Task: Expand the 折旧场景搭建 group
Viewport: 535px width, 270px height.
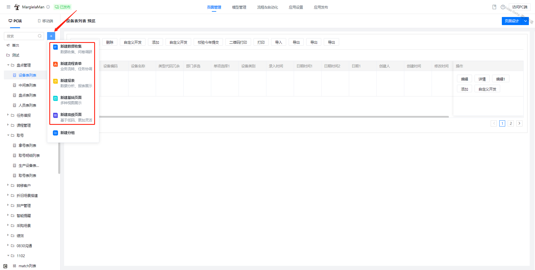Action: [x=8, y=195]
